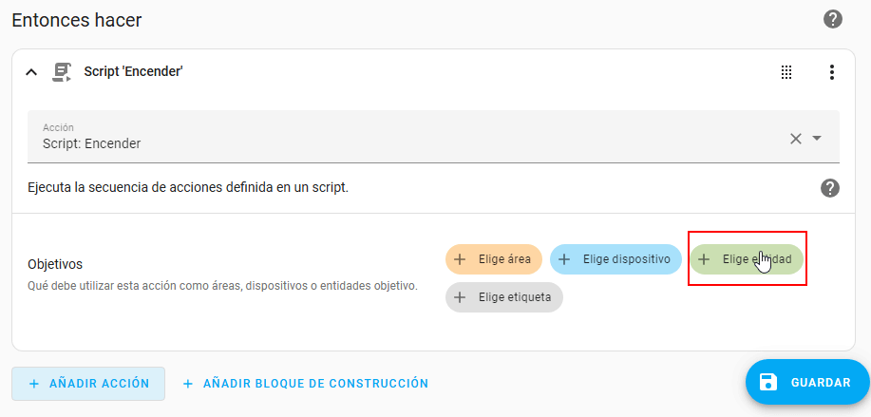Collapse the Script 'Encender' action card
The height and width of the screenshot is (417, 871).
point(31,71)
